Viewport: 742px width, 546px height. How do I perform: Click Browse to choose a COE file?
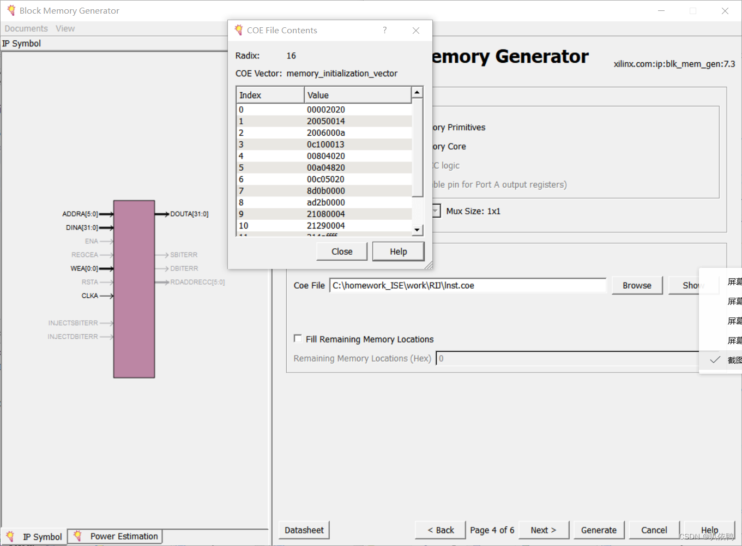click(637, 285)
